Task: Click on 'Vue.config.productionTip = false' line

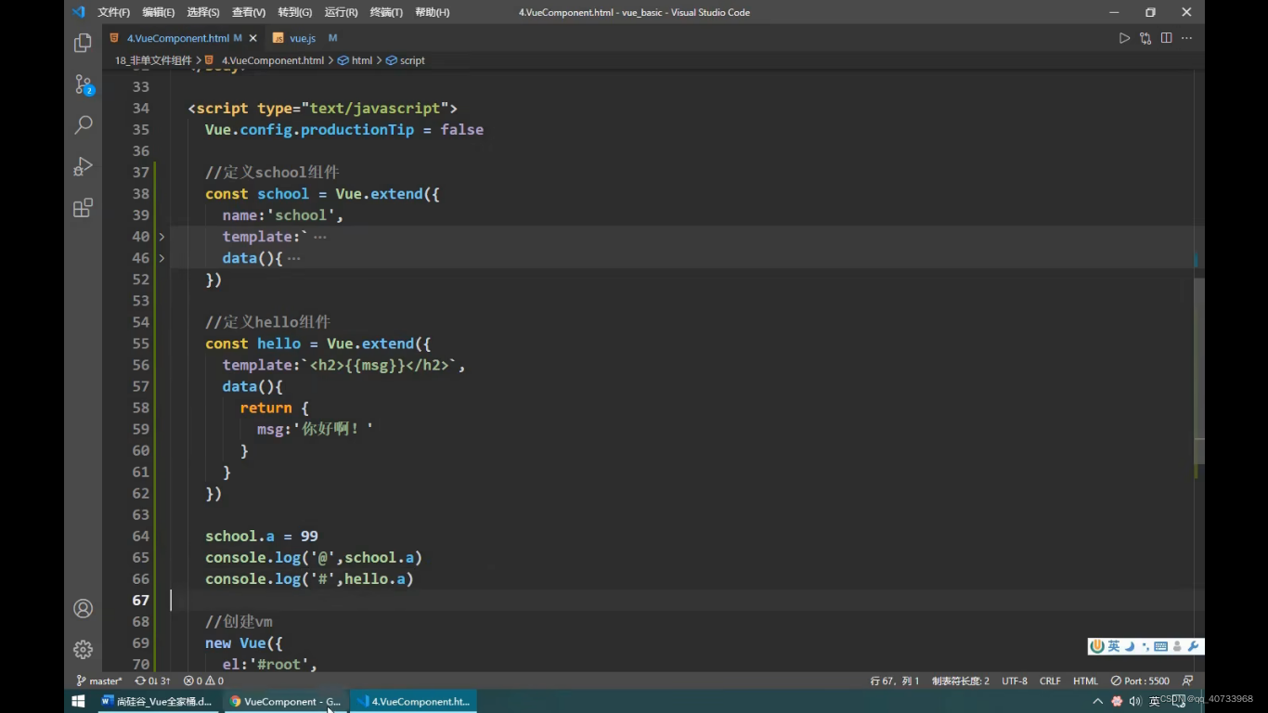Action: (x=344, y=129)
